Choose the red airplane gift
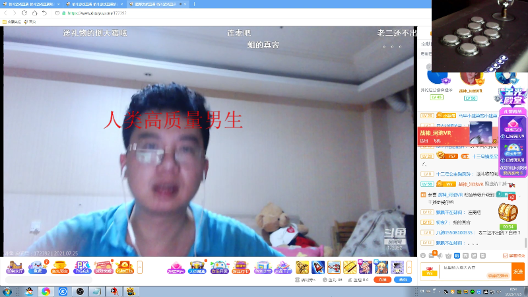528x297 pixels. 334,267
